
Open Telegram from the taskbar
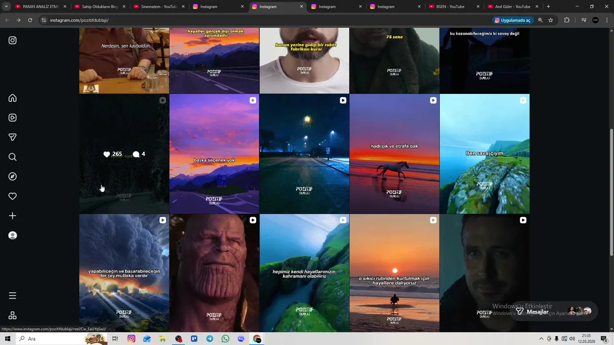(x=210, y=339)
